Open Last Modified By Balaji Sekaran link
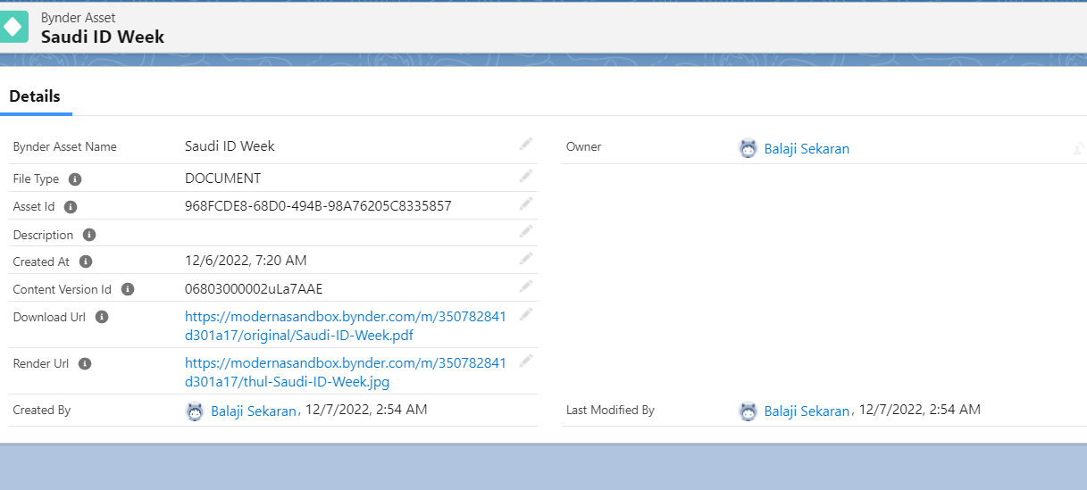 coord(807,411)
